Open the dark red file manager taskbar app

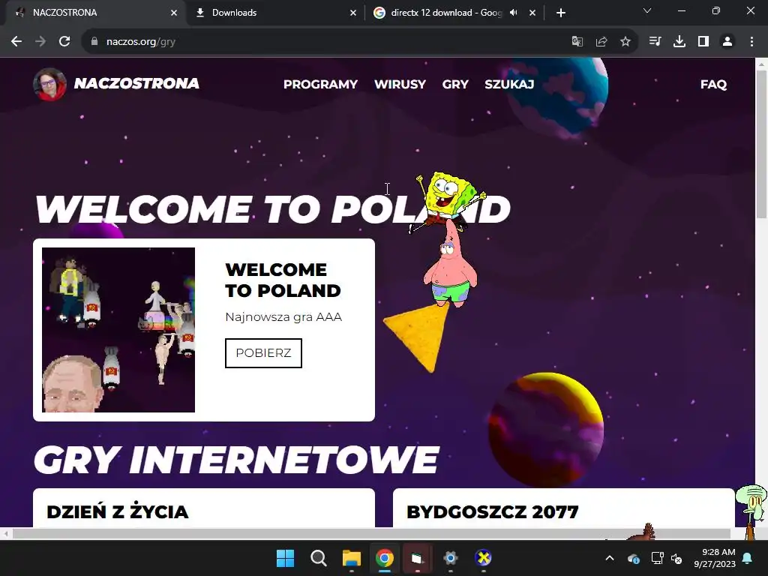click(417, 558)
